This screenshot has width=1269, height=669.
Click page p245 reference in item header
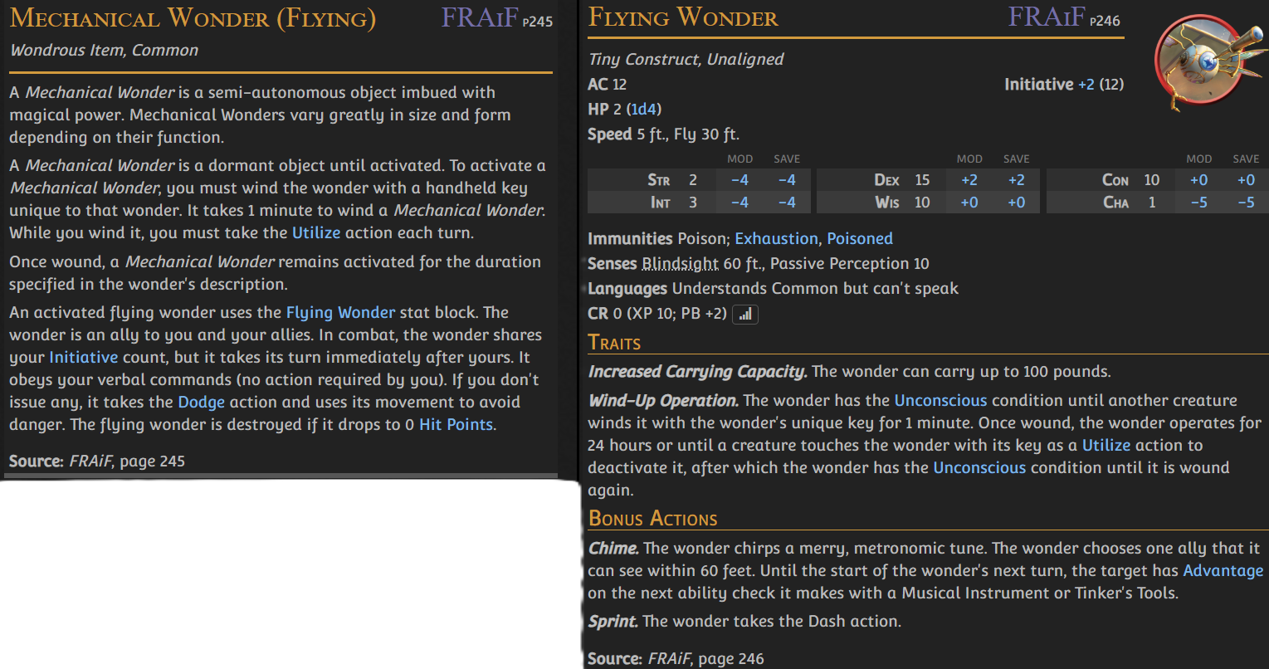pos(537,22)
